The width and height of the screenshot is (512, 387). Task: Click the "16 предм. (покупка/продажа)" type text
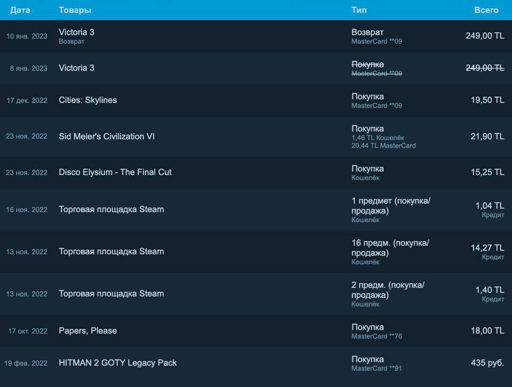pos(390,248)
